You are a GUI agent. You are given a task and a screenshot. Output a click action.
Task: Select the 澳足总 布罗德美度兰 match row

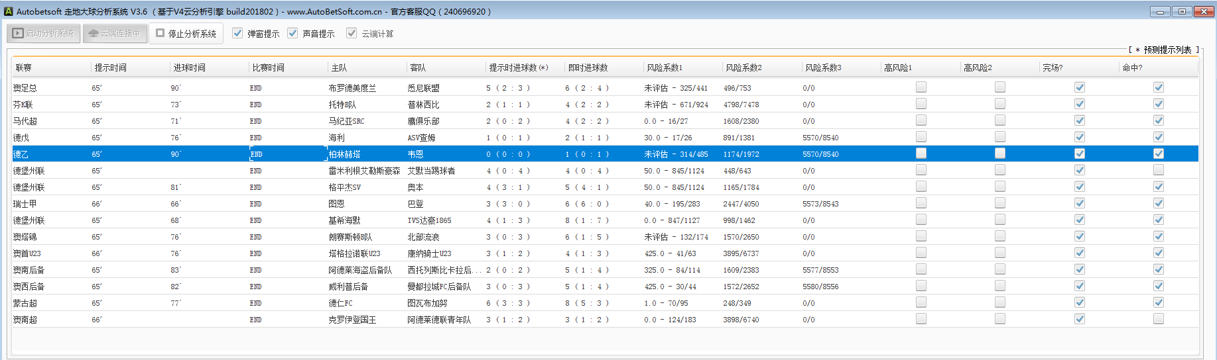click(x=352, y=88)
